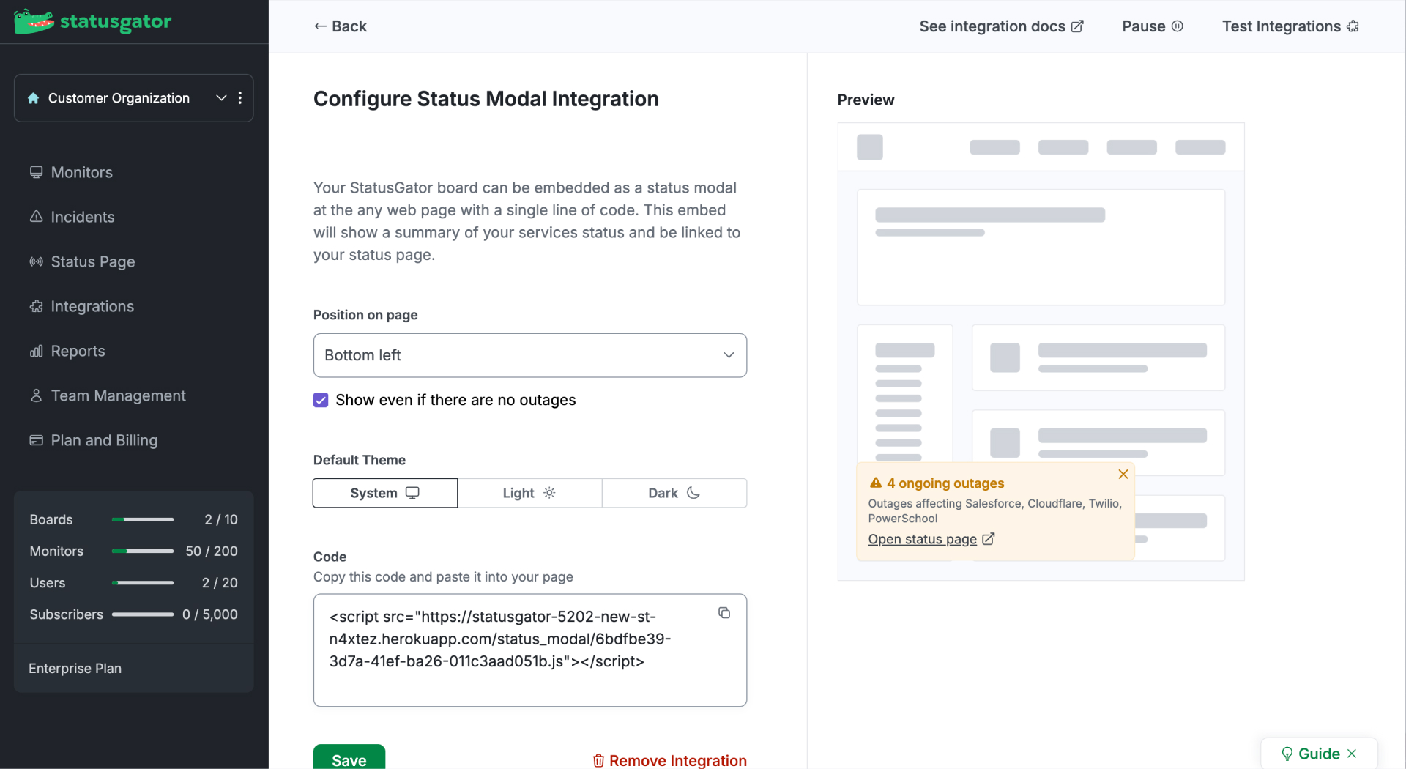The width and height of the screenshot is (1406, 769).
Task: Click the moon icon in Dark theme
Action: pos(693,493)
